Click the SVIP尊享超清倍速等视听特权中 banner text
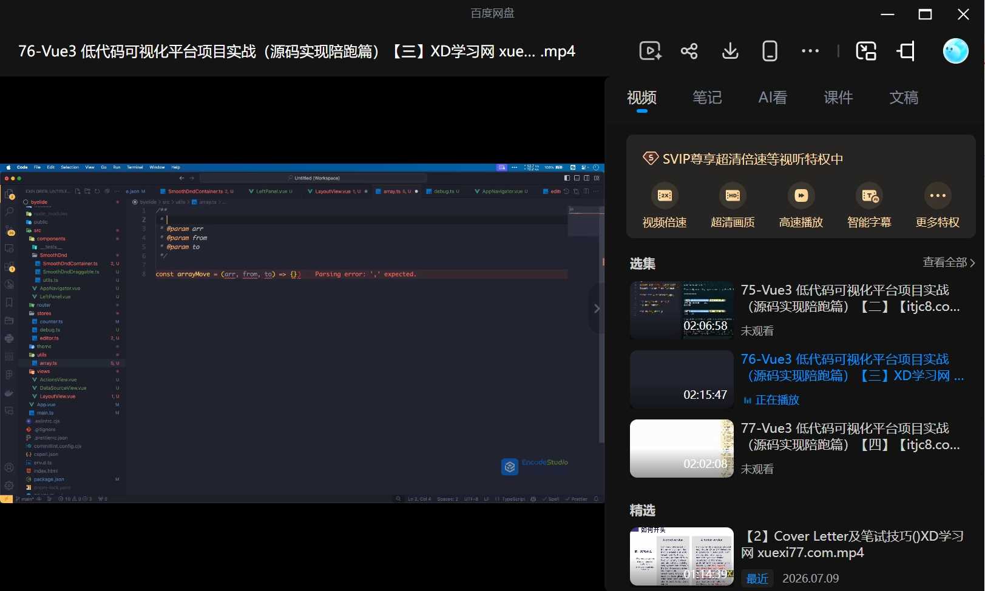 coord(753,159)
